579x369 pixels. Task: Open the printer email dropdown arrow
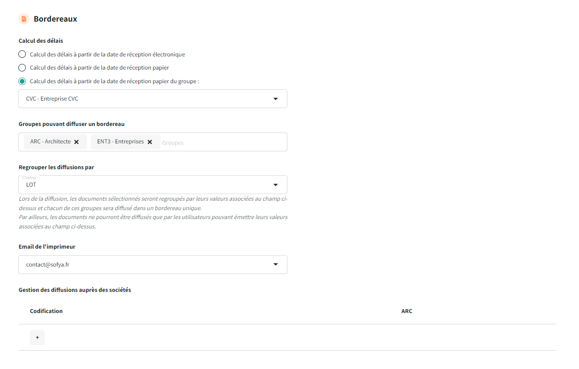pyautogui.click(x=276, y=265)
